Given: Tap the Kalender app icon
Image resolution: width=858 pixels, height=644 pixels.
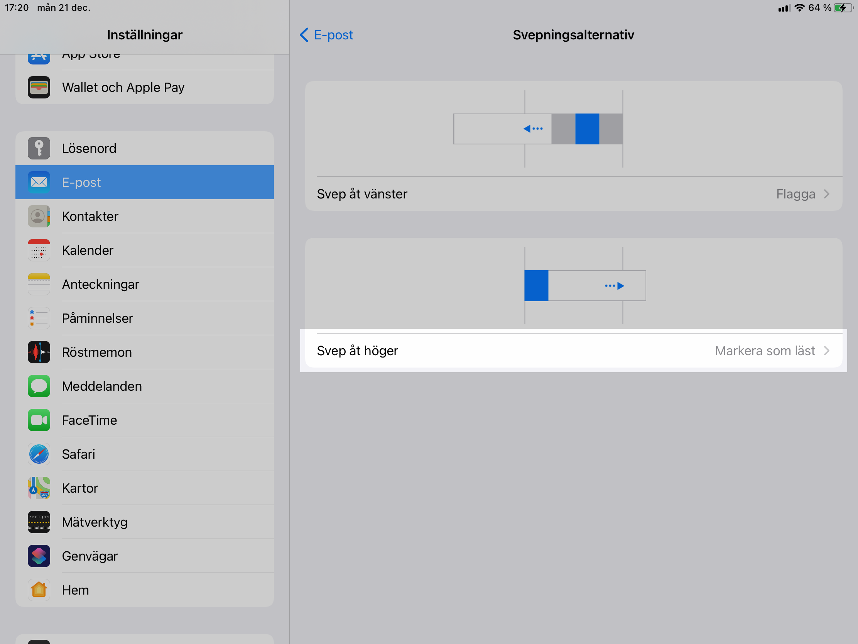Looking at the screenshot, I should (x=39, y=250).
